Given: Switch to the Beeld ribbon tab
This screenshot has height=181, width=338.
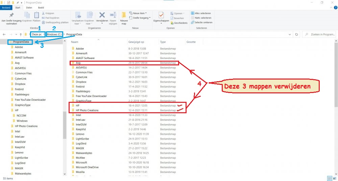Looking at the screenshot, I should click(41, 7).
